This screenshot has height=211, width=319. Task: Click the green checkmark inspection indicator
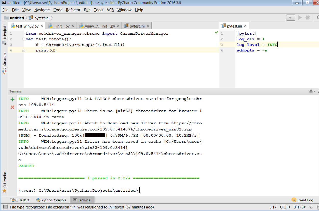click(216, 32)
